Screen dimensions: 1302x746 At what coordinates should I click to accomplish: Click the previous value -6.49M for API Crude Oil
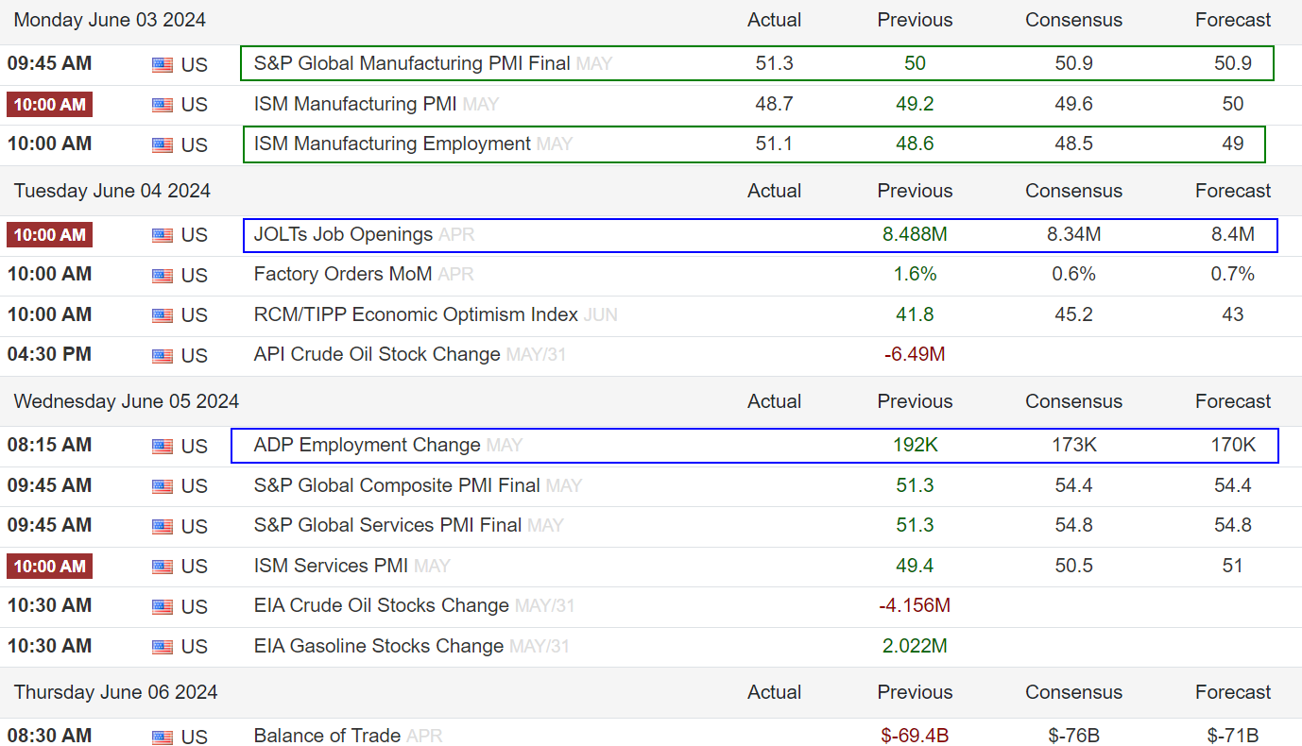[x=915, y=354]
